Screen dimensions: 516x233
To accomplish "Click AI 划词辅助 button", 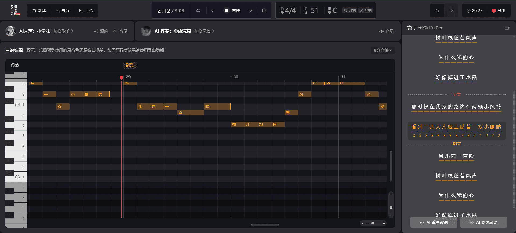I will pyautogui.click(x=483, y=222).
